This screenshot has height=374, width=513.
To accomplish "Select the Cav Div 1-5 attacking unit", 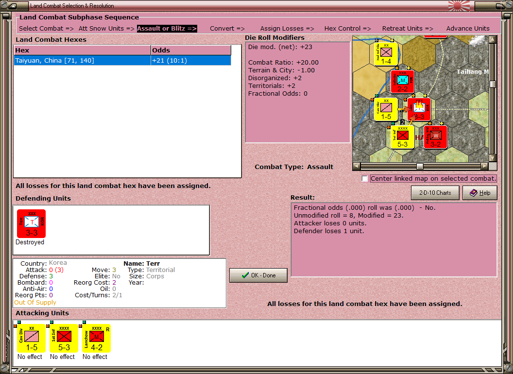I will tap(32, 339).
